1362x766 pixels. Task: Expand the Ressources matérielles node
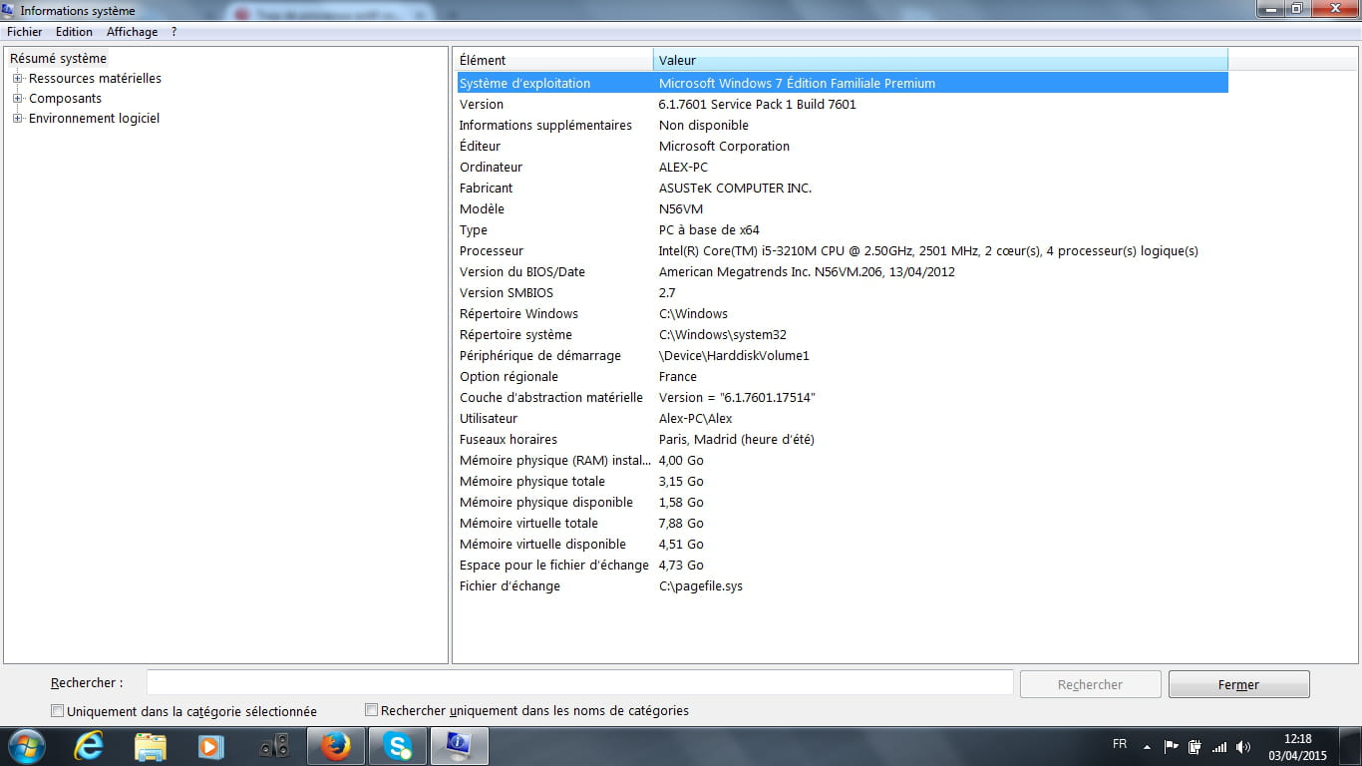17,78
